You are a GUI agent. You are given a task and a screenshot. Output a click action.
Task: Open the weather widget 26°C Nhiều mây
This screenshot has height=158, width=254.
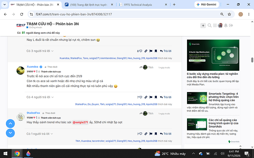pos(170,154)
